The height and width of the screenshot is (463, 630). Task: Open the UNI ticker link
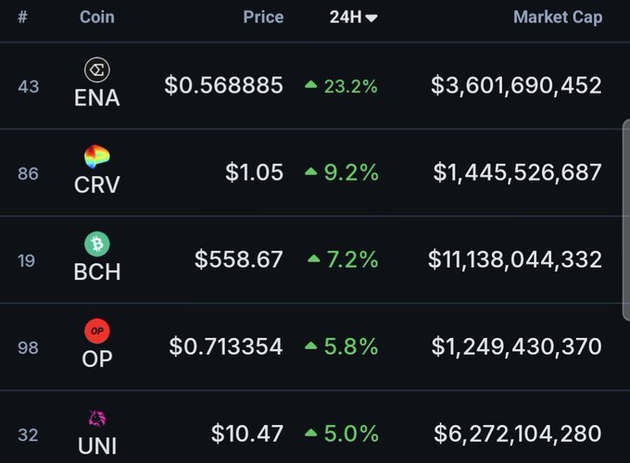97,446
